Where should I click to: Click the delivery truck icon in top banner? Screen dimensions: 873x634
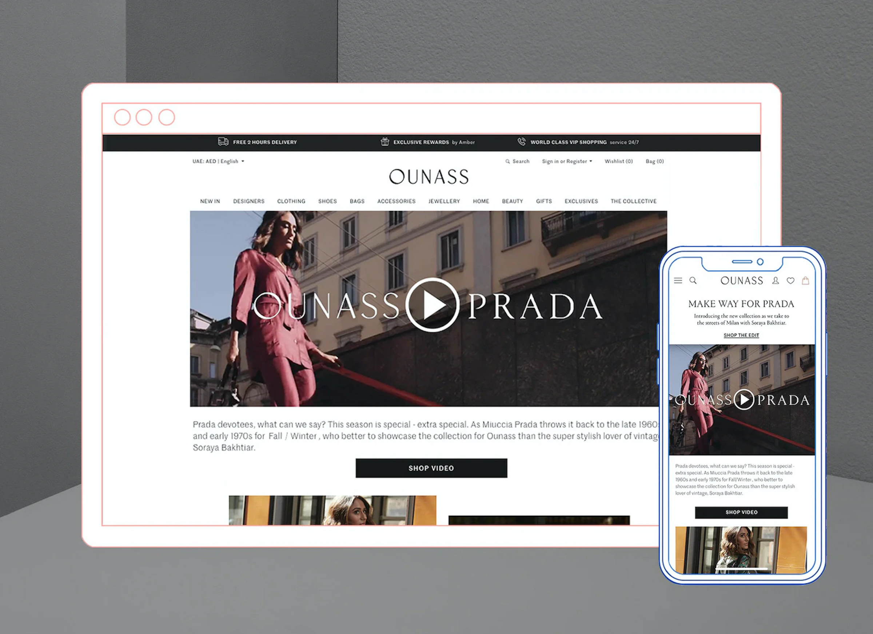(223, 142)
